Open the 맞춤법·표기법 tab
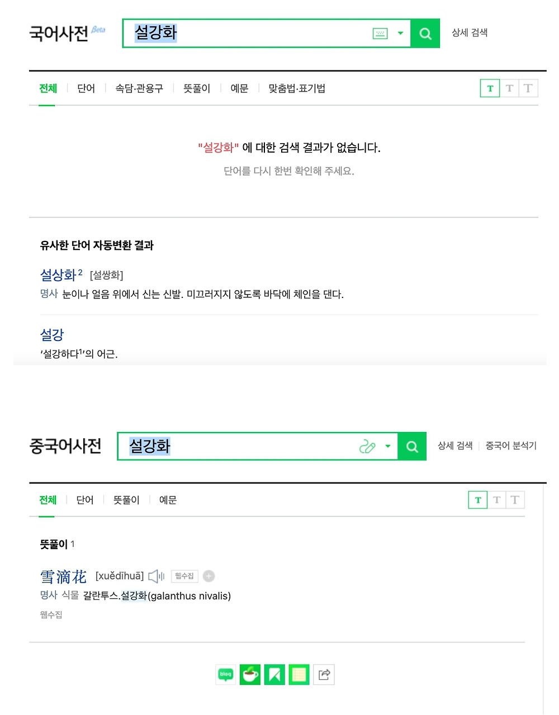Screen dimensions: 559x715 (297, 88)
